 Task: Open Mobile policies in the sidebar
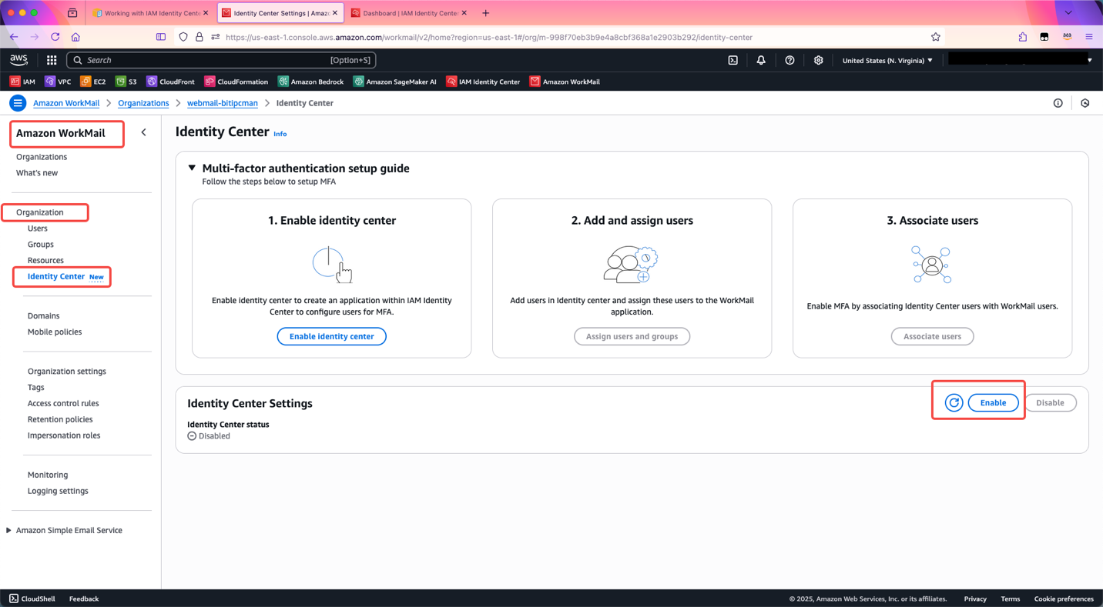point(55,332)
